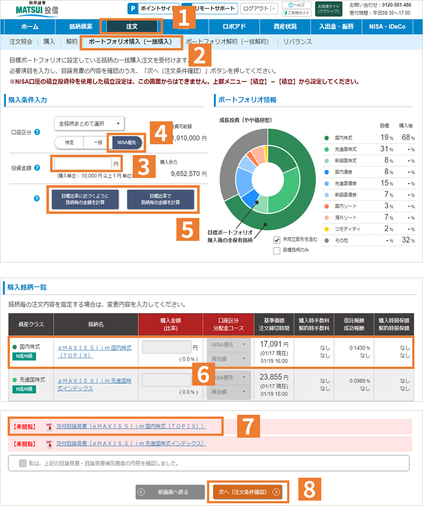
Task: Click 購入金額 field in 国内株式 row
Action: [x=166, y=347]
